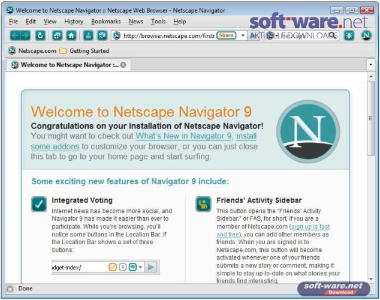Click the teal comment icon in sample bar
The image size is (380, 300).
pos(132,267)
